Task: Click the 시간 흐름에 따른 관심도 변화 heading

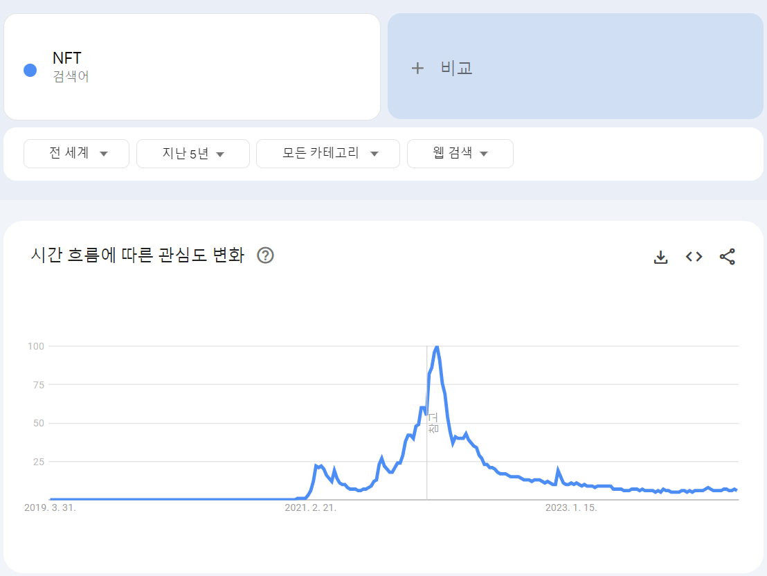Action: pos(138,255)
